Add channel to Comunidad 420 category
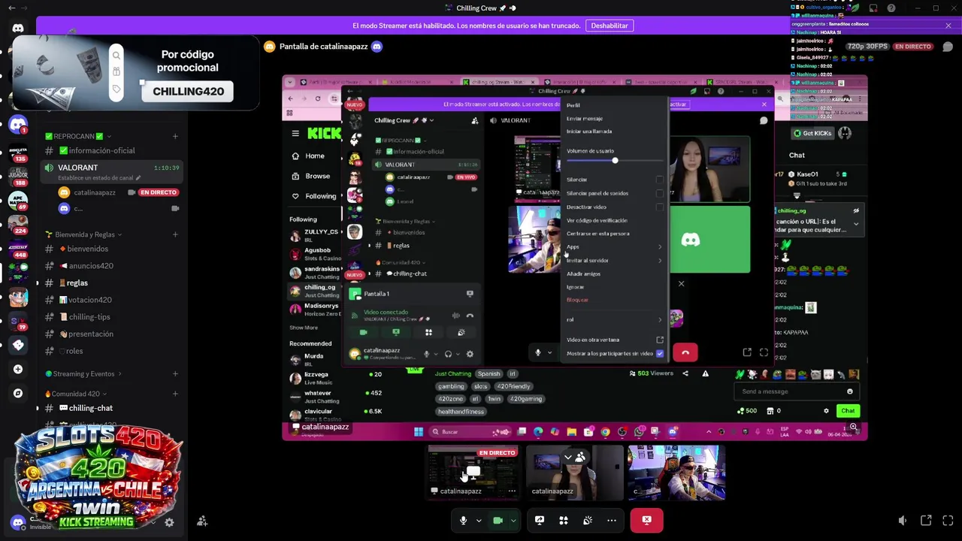Viewport: 962px width, 541px height. click(175, 394)
